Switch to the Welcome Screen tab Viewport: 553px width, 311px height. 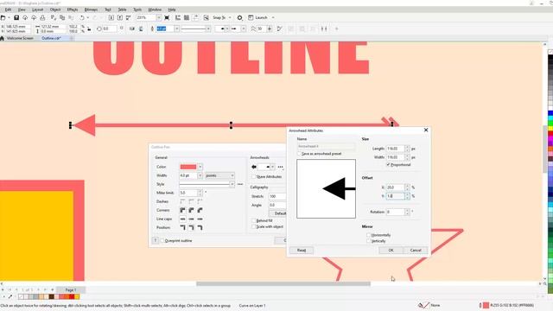click(20, 38)
